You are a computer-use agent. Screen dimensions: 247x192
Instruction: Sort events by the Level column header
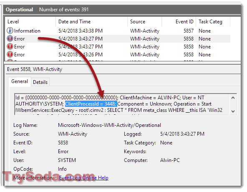click(x=30, y=22)
